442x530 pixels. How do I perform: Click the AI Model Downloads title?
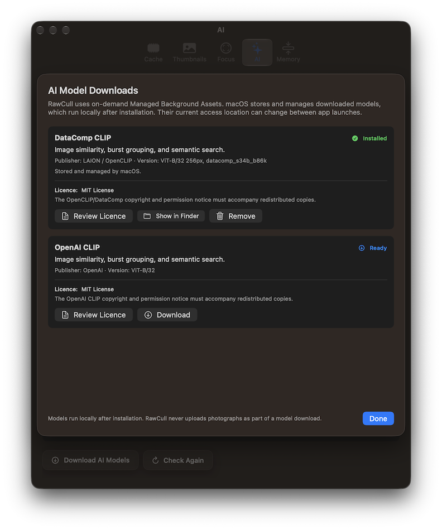93,90
